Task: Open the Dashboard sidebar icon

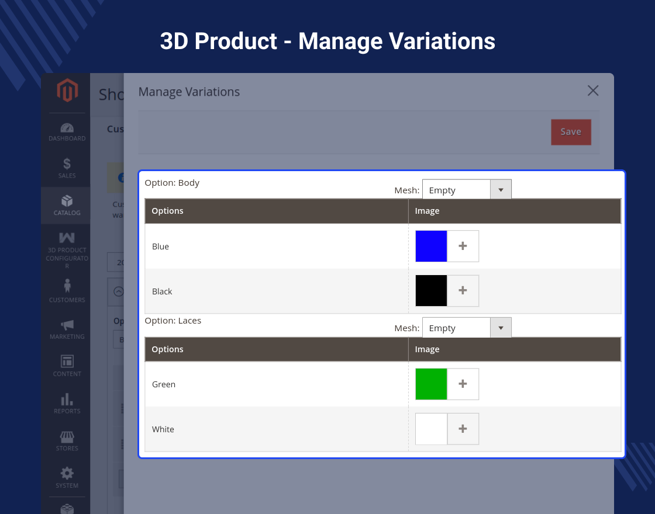Action: (x=67, y=128)
